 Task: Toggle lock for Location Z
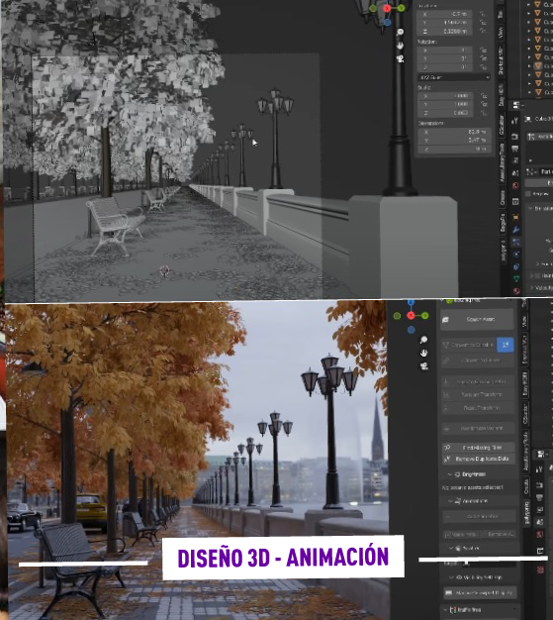[483, 32]
